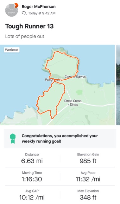Select the Avg GAP 10:12 /mi stat
Image resolution: width=120 pixels, height=204 pixels.
(32, 195)
